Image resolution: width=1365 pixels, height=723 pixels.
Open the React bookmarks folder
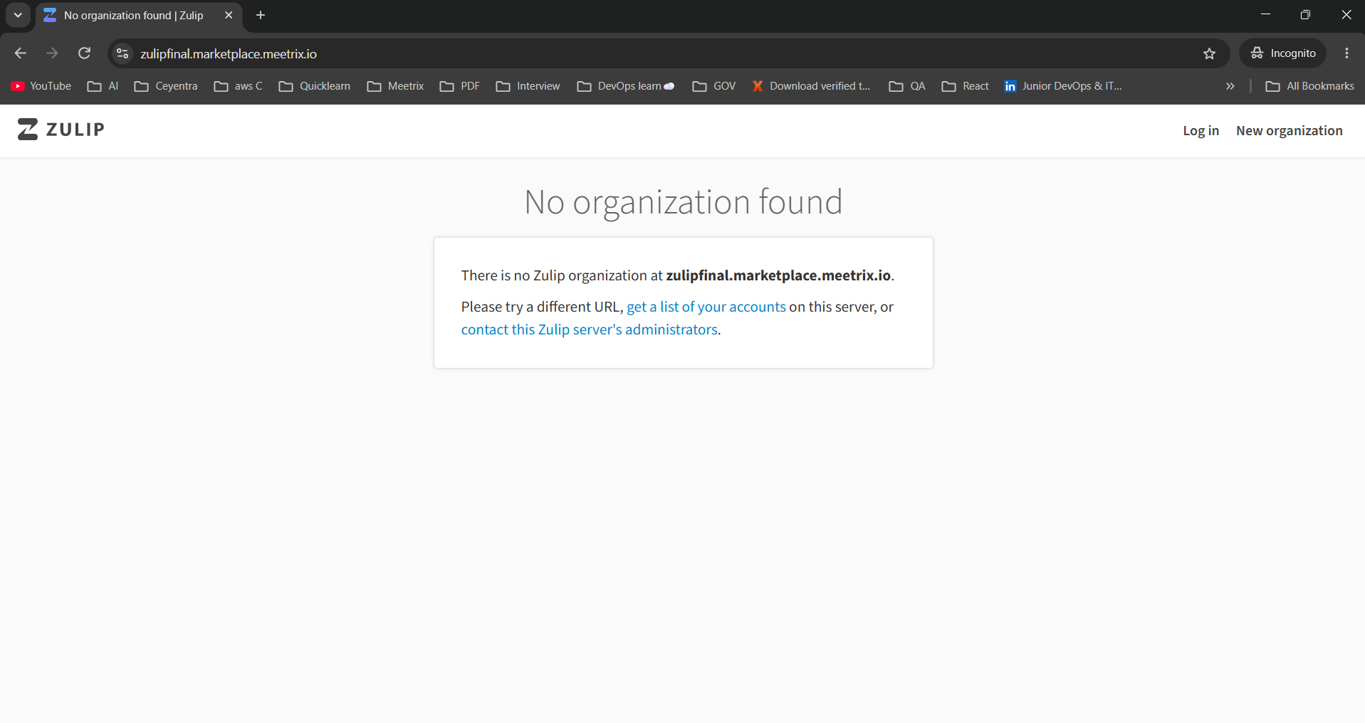(966, 86)
